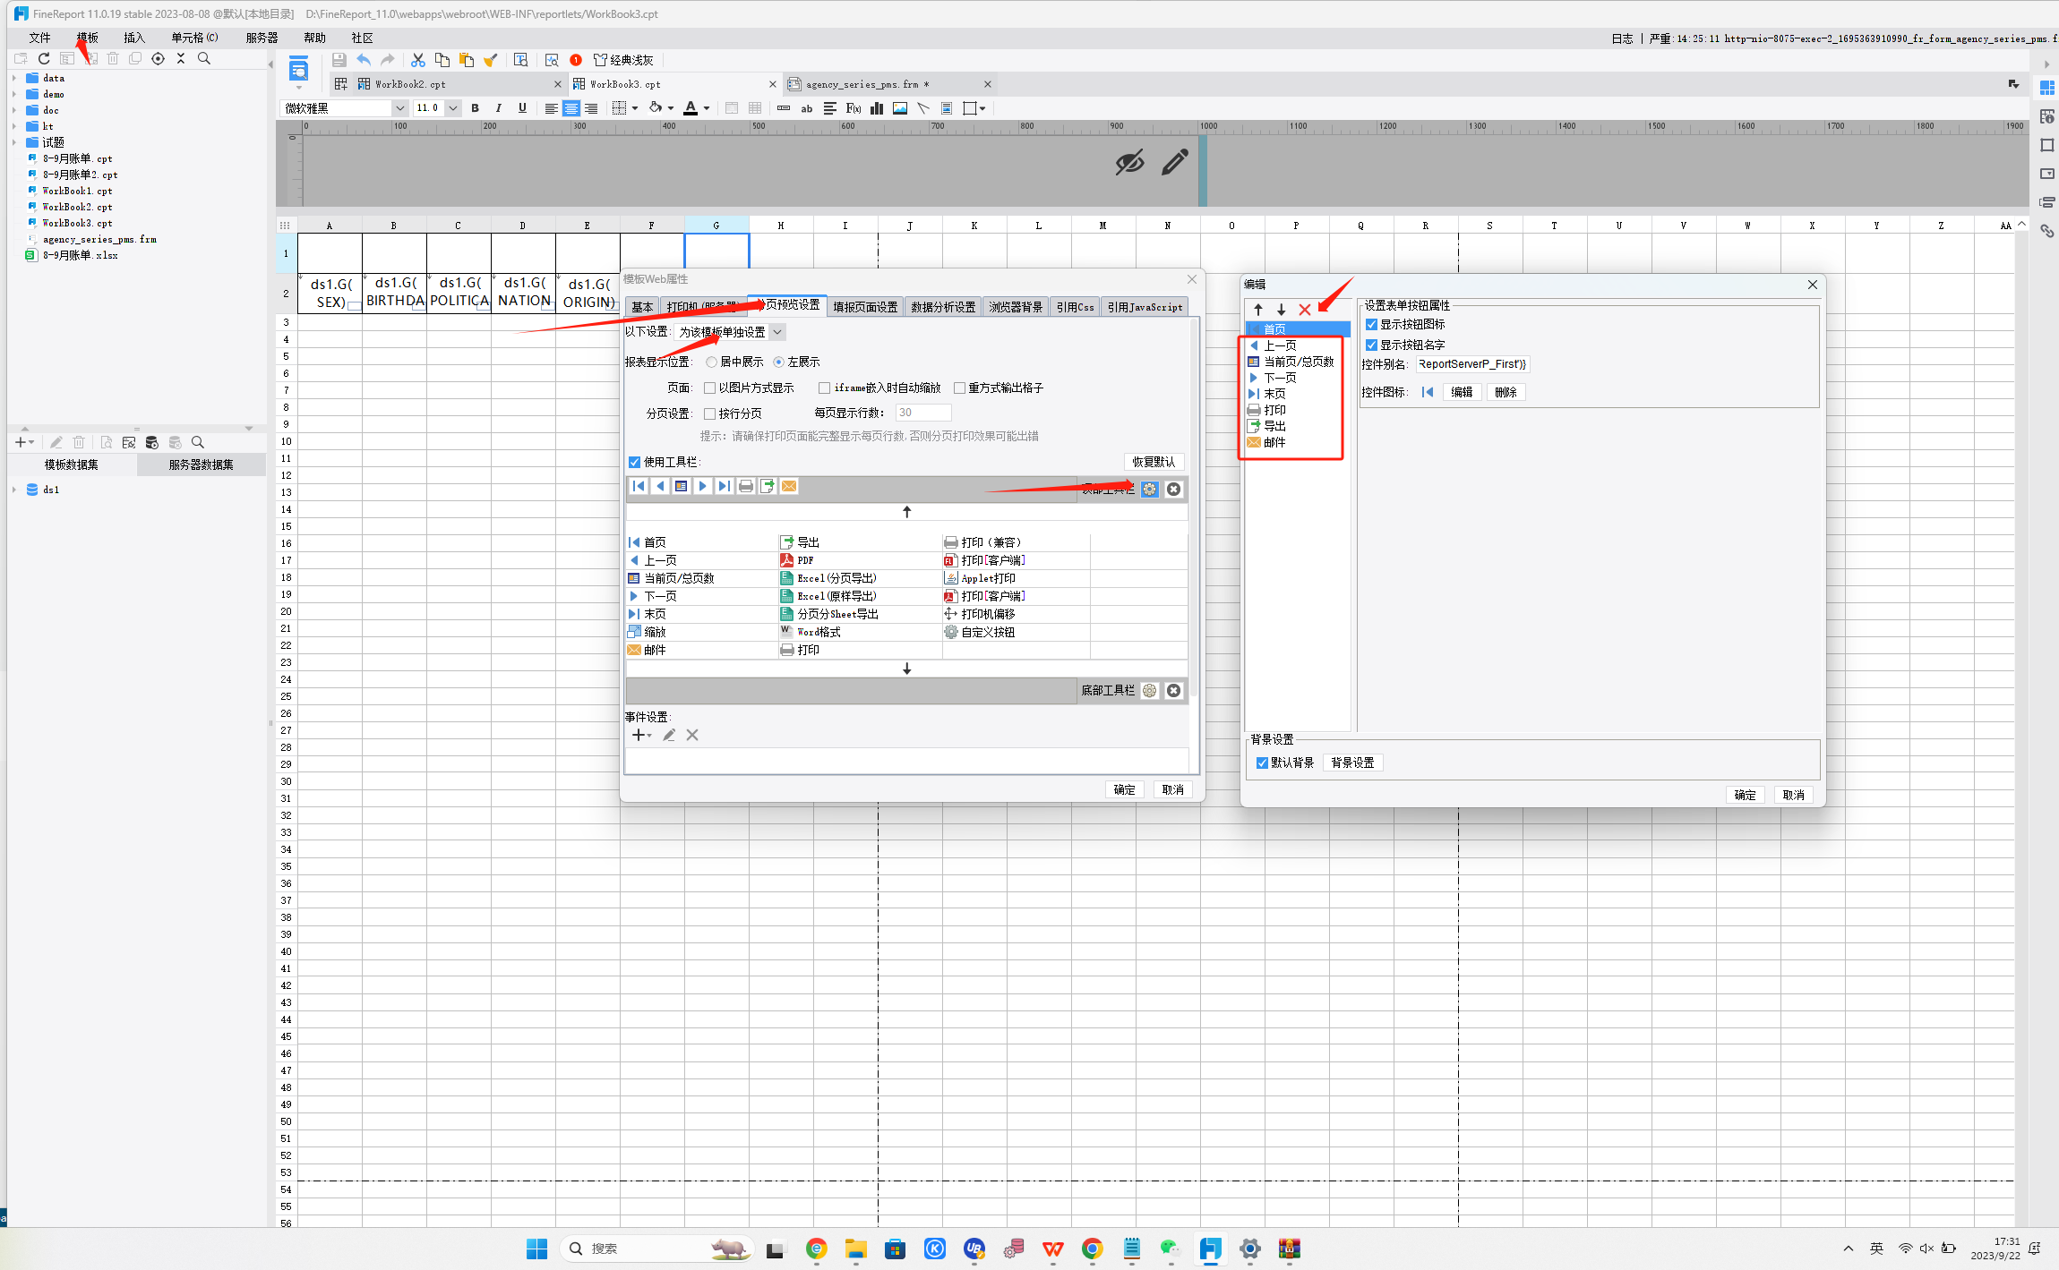Image resolution: width=2059 pixels, height=1270 pixels.
Task: Click the bottom toolbar gear settings icon
Action: point(1150,690)
